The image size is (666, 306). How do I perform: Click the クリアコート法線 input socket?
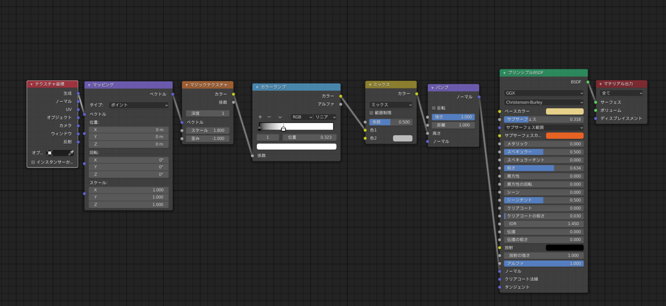[500, 279]
